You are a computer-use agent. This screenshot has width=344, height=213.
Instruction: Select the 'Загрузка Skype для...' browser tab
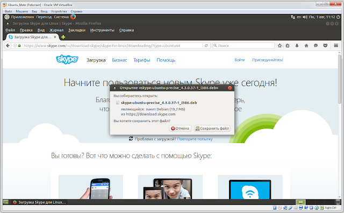click(32, 37)
